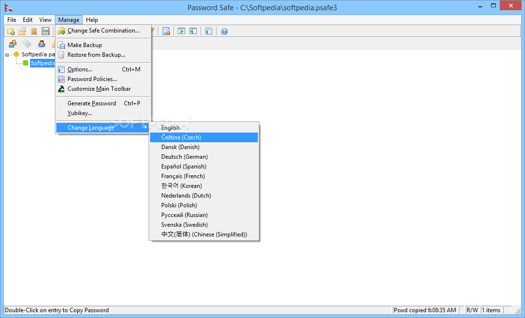Choose Customize Main Toolbar

pyautogui.click(x=103, y=89)
